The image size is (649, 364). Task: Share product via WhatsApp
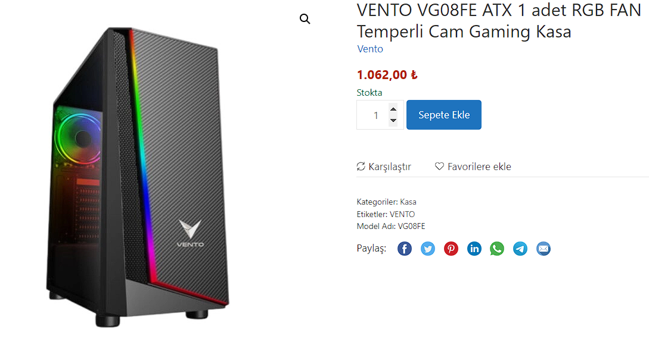(497, 249)
